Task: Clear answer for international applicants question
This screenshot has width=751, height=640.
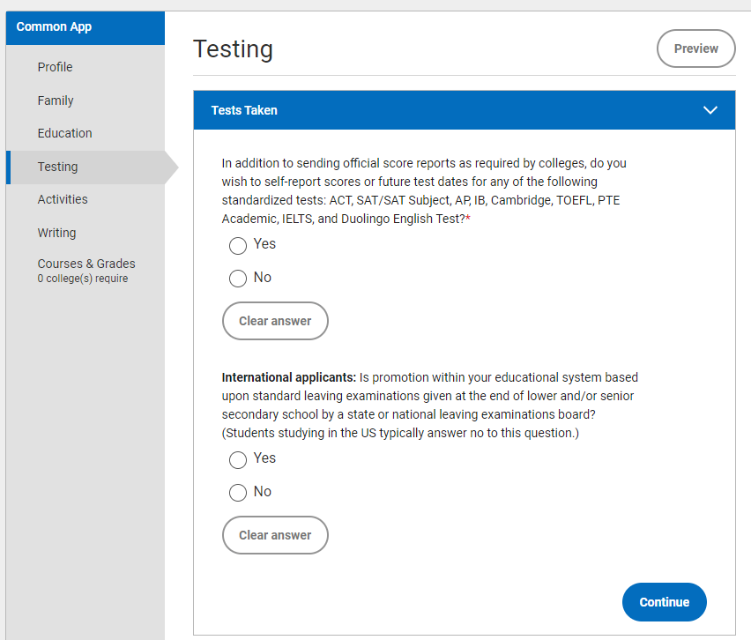Action: (275, 535)
